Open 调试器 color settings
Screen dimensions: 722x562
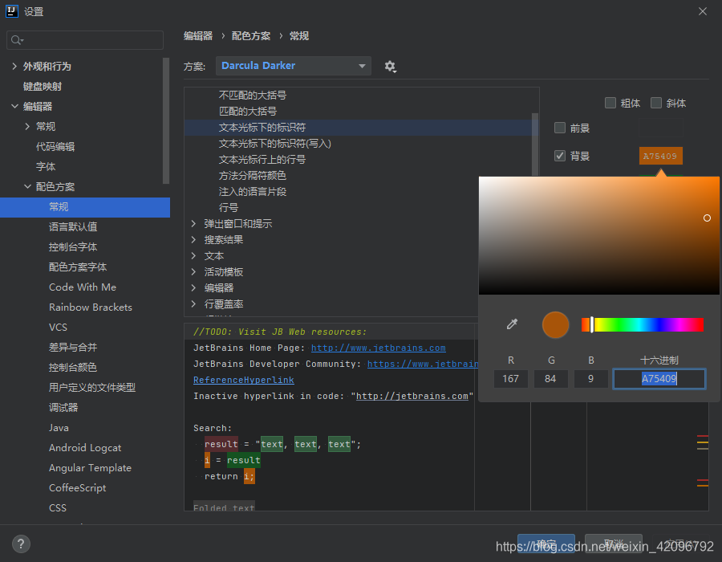(63, 408)
